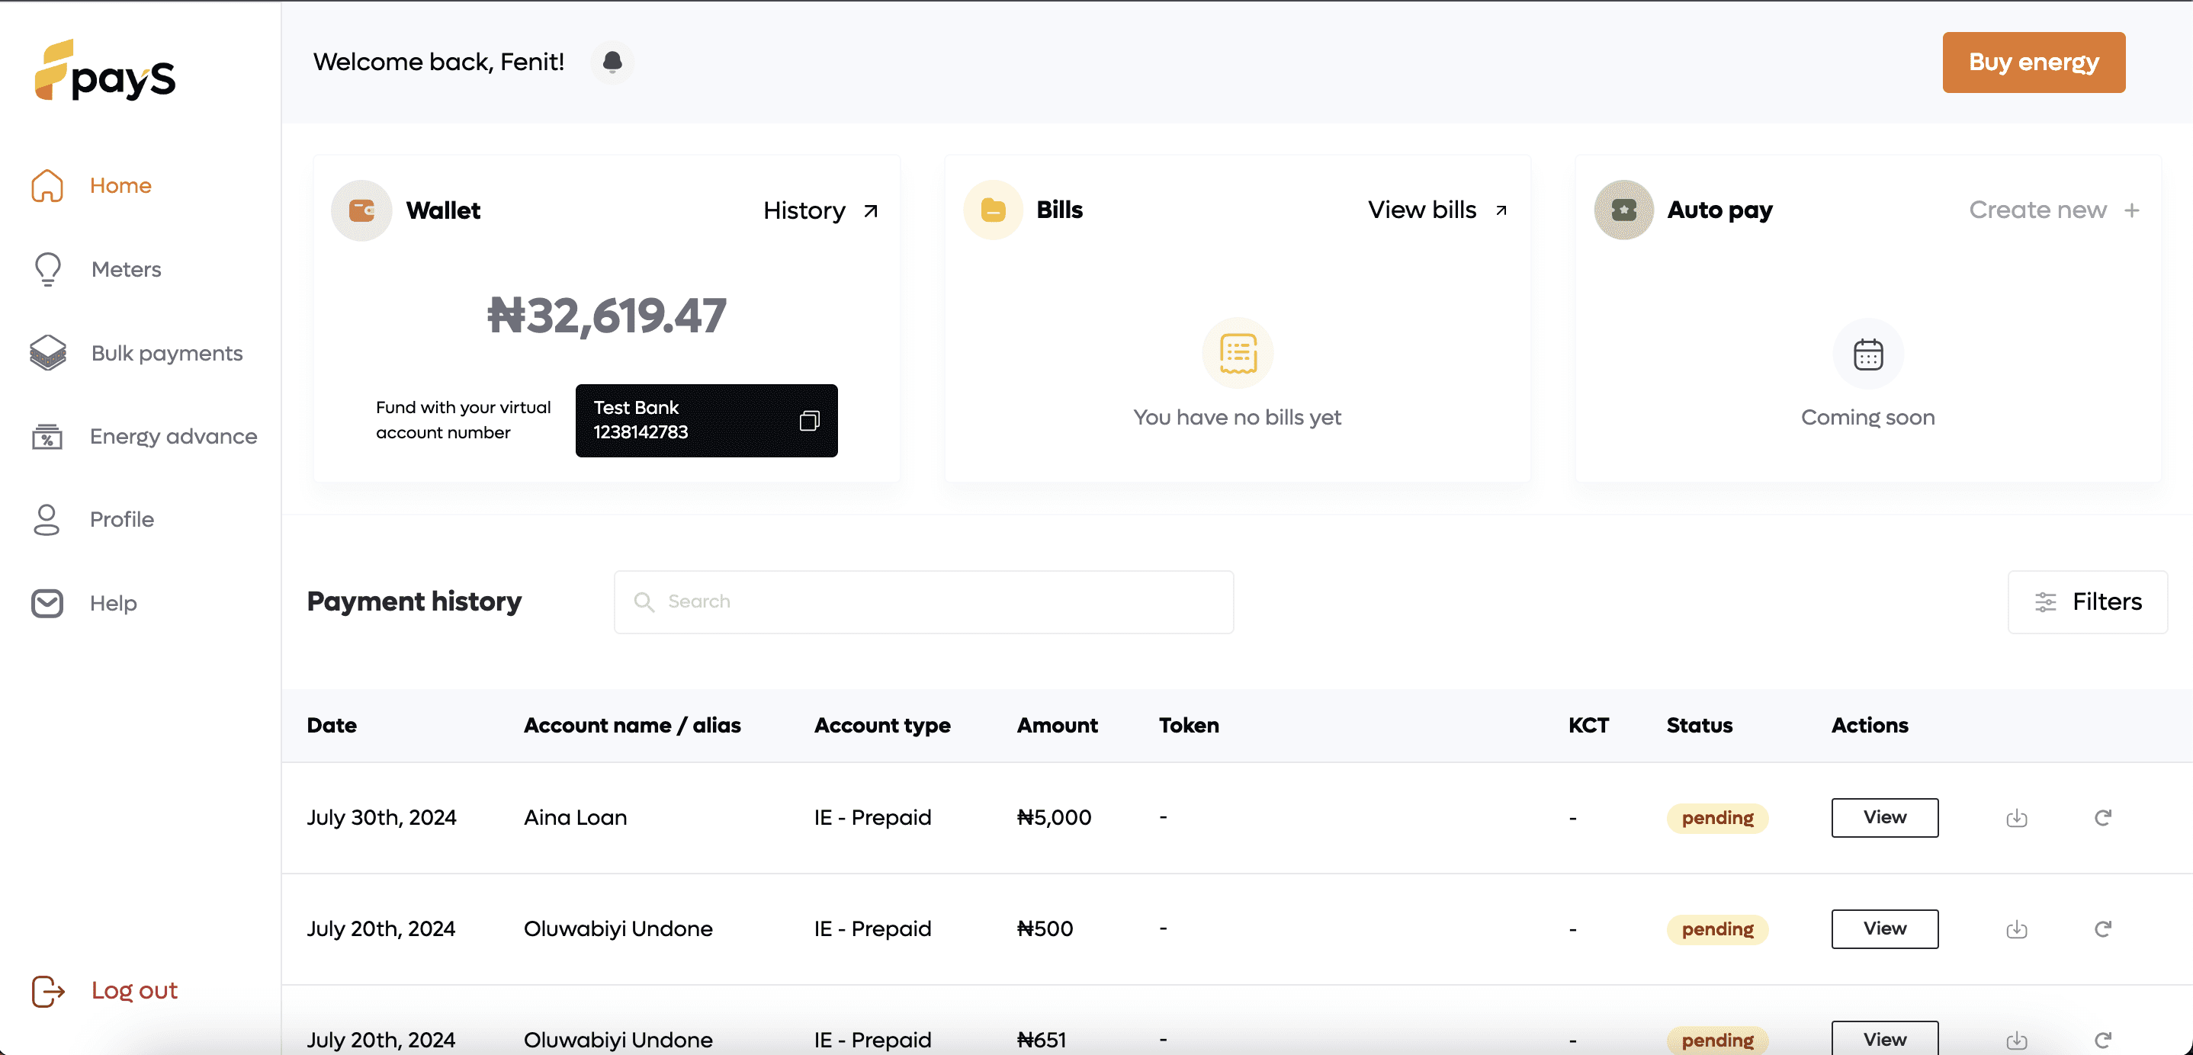Viewport: 2193px width, 1055px height.
Task: View the ₦500 transaction details
Action: point(1884,929)
